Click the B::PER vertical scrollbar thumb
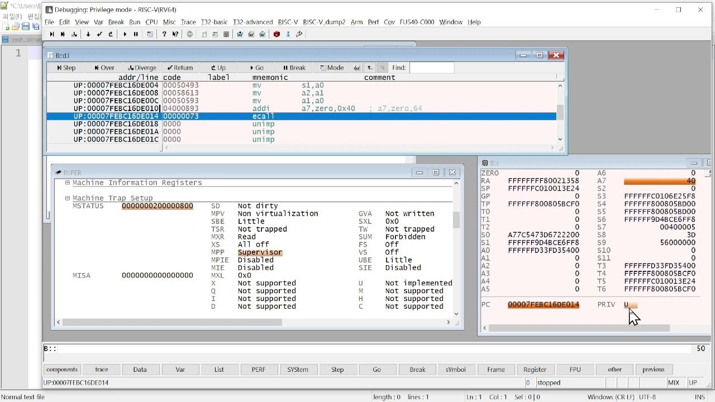The height and width of the screenshot is (402, 715). (x=456, y=220)
